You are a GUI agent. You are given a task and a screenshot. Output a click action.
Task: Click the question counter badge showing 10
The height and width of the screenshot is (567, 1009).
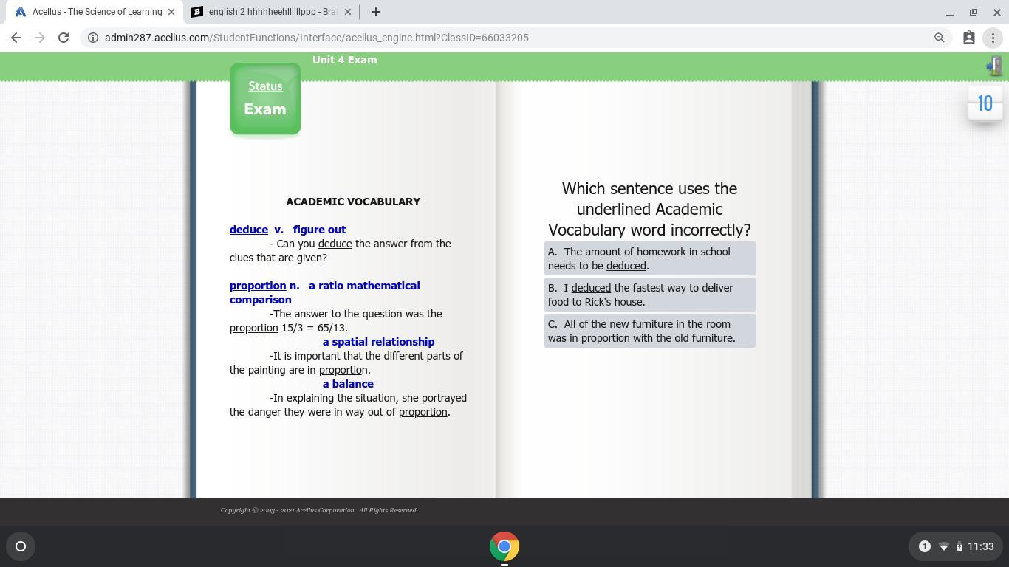coord(985,103)
